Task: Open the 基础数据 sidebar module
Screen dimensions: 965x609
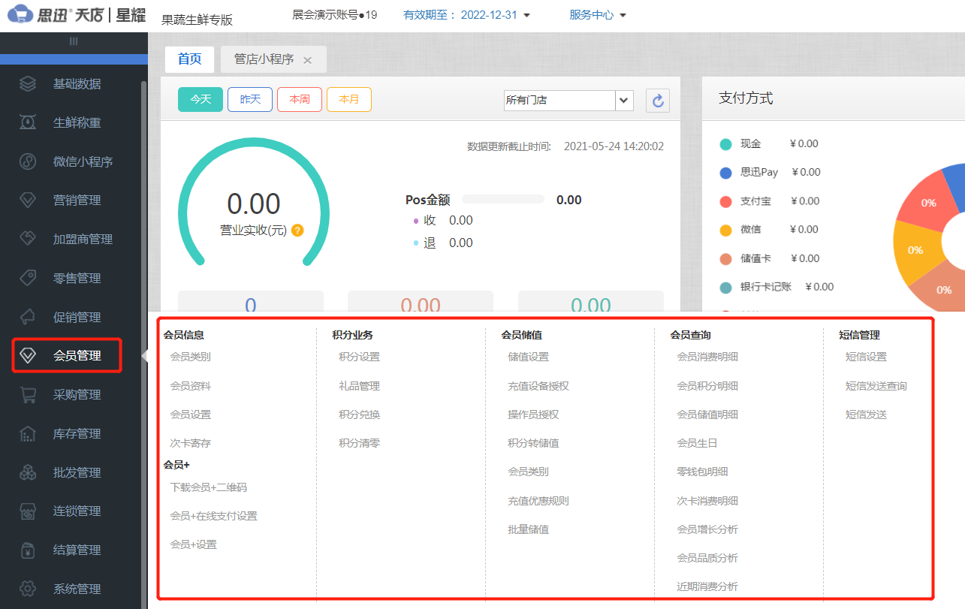Action: click(73, 83)
